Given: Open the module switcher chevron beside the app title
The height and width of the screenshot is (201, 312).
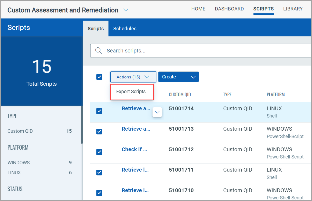Looking at the screenshot, I should click(126, 10).
